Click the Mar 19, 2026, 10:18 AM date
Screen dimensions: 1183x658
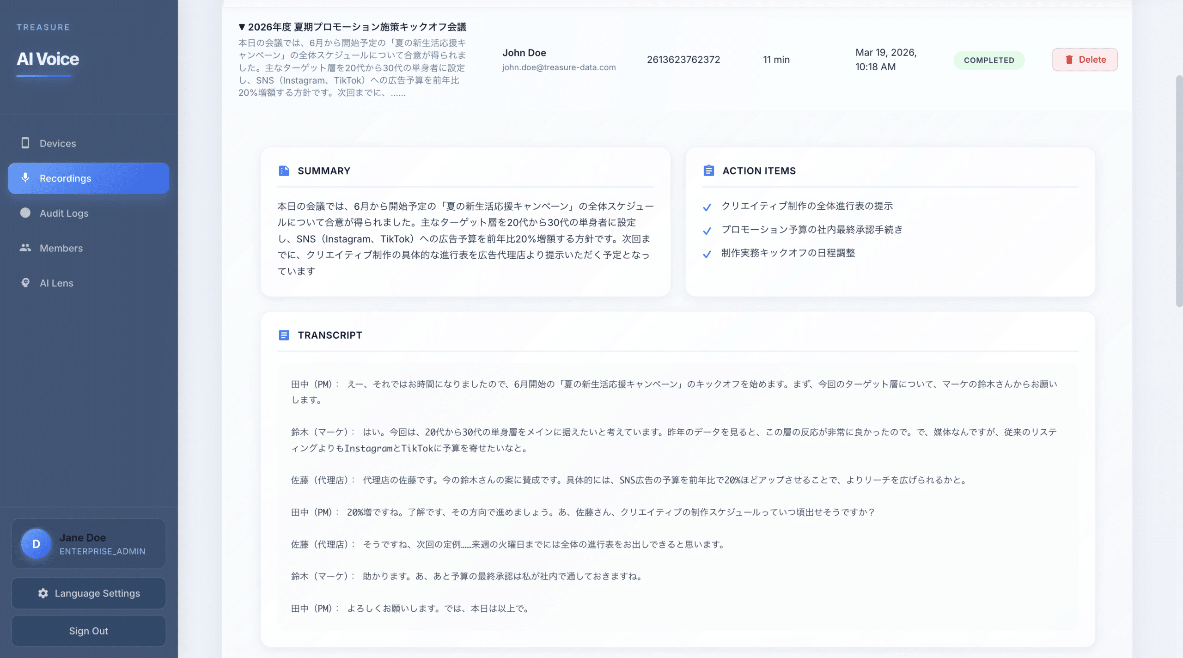(x=886, y=60)
